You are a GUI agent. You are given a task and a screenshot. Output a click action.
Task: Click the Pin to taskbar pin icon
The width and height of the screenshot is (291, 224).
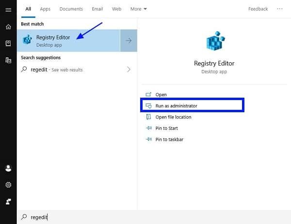pyautogui.click(x=149, y=139)
